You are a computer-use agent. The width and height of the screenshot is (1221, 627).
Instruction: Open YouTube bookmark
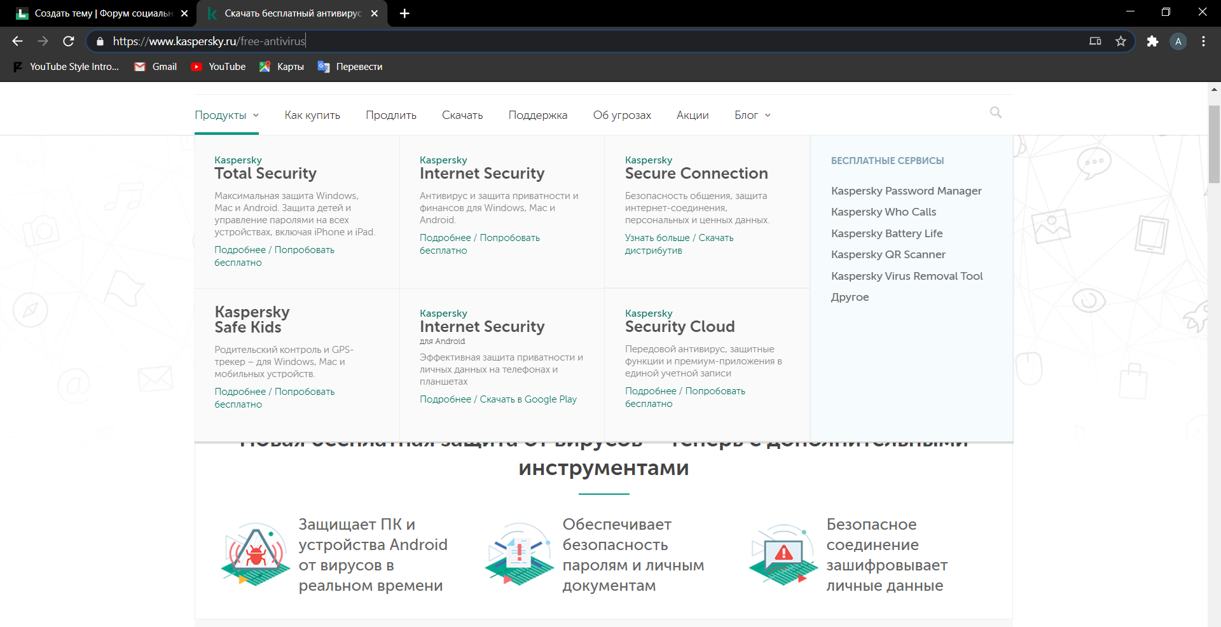[x=218, y=67]
